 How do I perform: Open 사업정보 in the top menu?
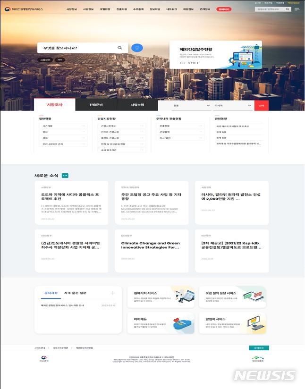(x=88, y=9)
